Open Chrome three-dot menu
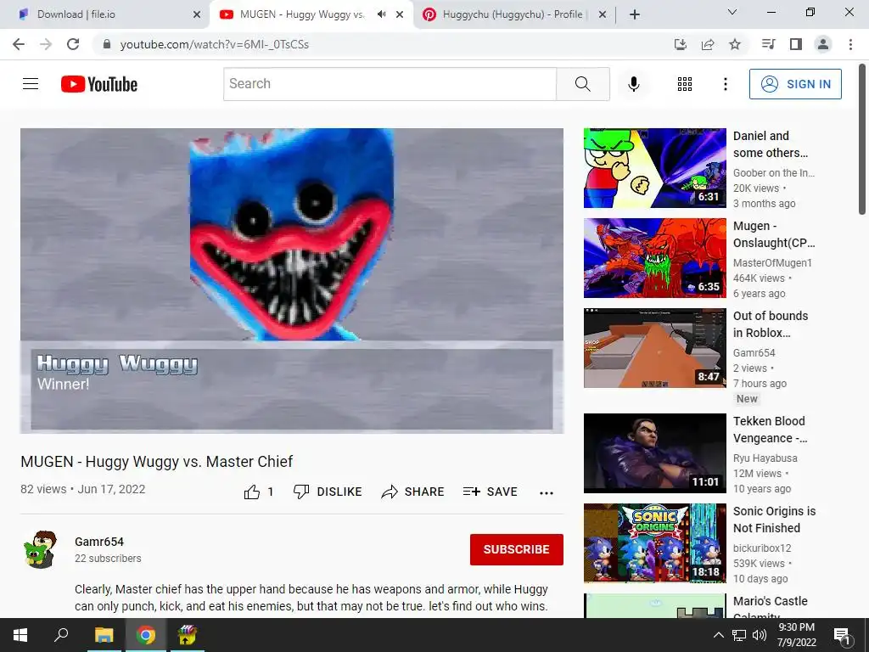 click(x=850, y=44)
